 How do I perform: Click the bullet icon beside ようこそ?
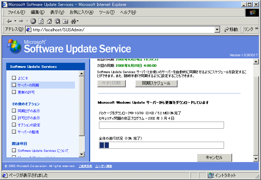tap(14, 78)
